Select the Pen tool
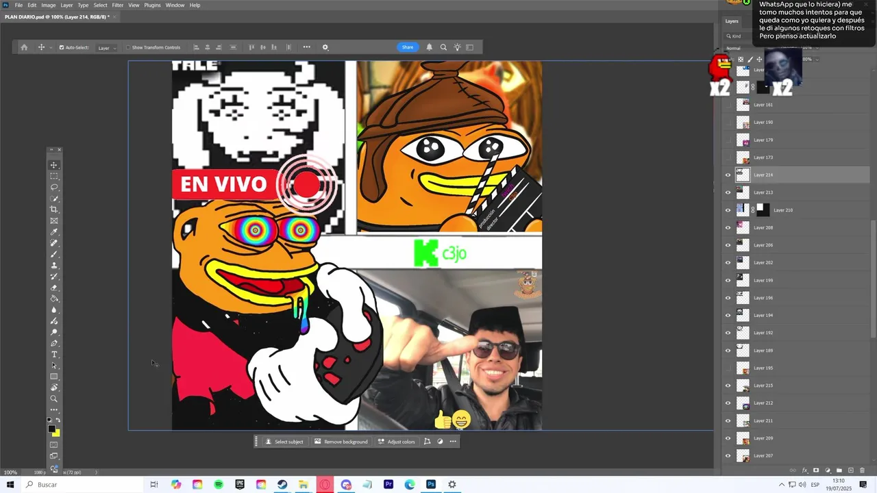The width and height of the screenshot is (877, 493). pos(53,343)
